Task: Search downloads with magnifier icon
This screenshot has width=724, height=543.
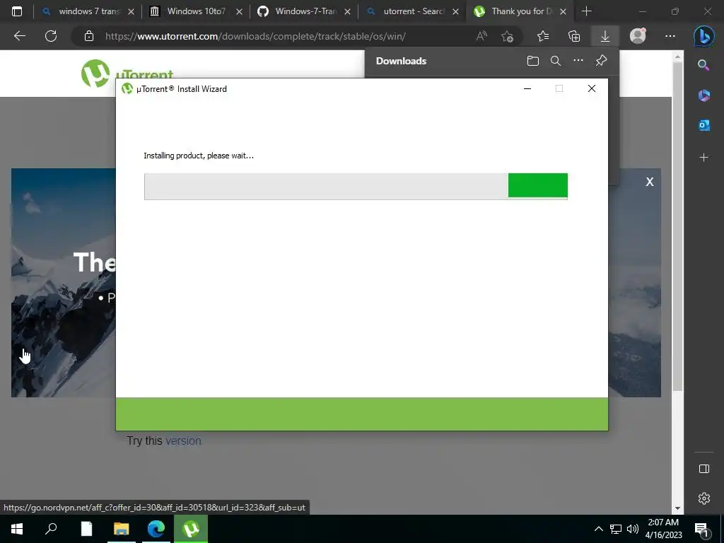Action: point(556,61)
